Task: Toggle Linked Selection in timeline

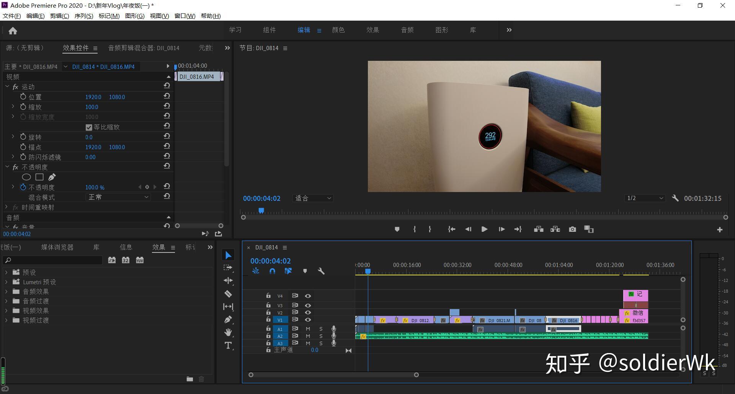Action: tap(288, 271)
